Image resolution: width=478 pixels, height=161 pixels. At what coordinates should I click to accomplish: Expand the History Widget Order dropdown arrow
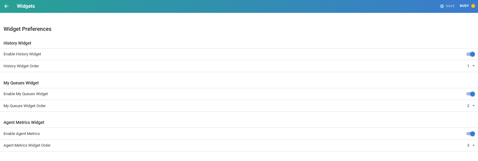point(474,66)
